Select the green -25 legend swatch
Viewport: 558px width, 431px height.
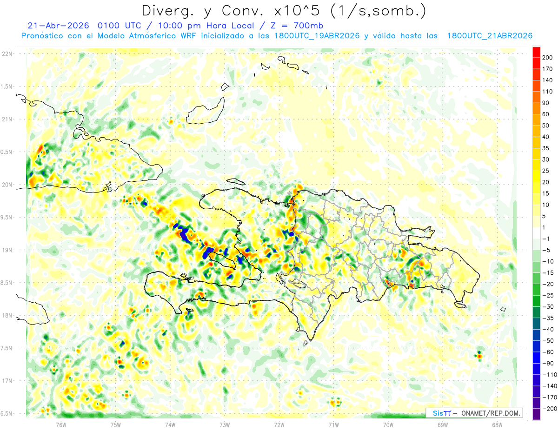[536, 301]
